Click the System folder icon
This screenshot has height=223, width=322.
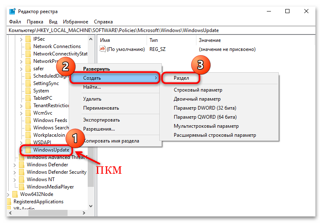28,91
